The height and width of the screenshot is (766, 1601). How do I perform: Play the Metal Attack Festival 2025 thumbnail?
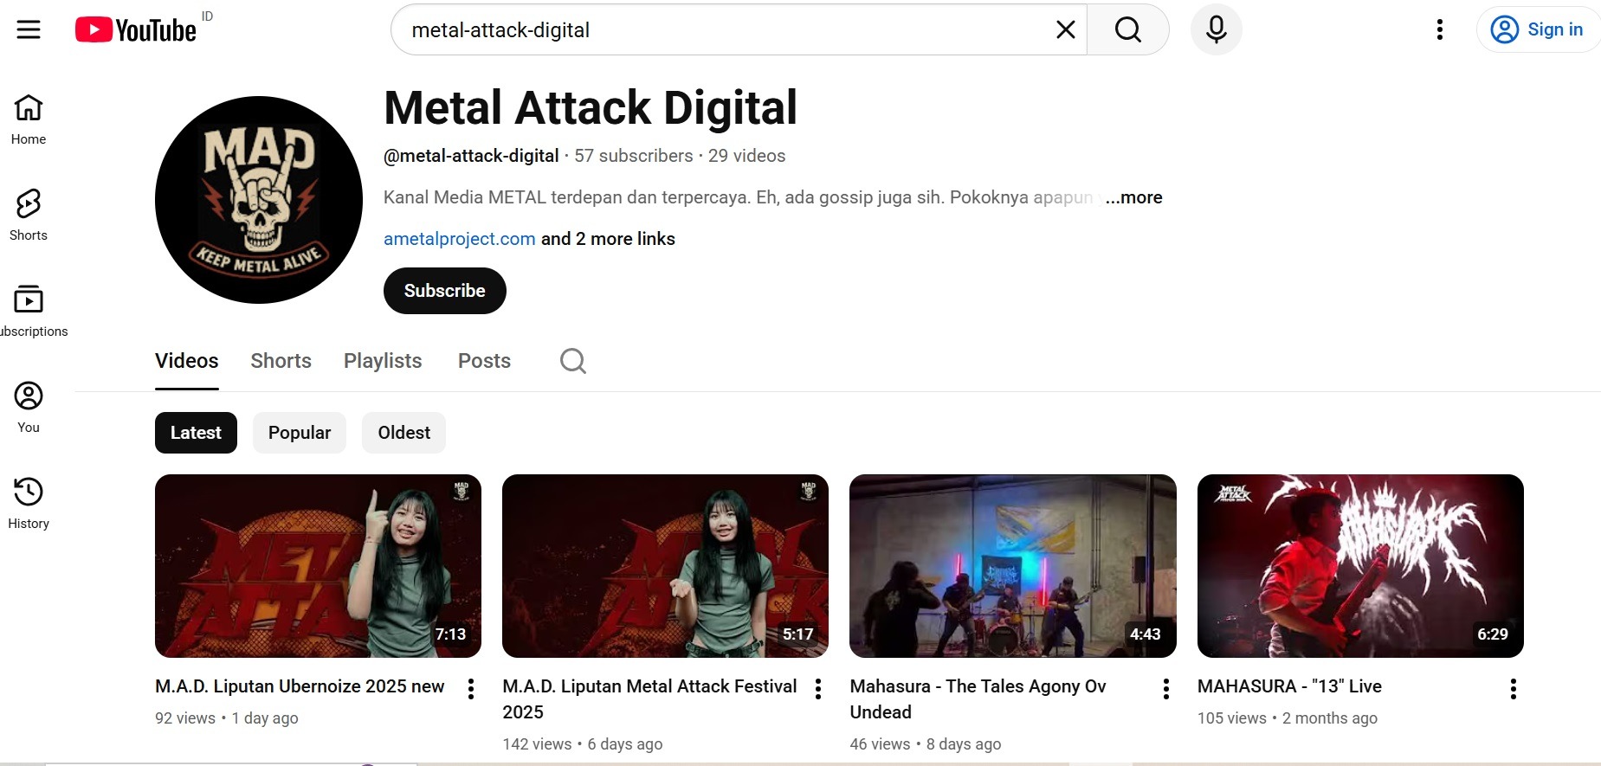coord(665,566)
